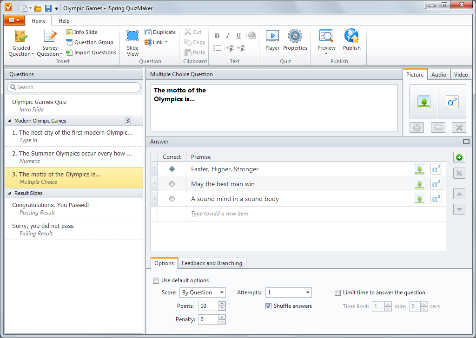The width and height of the screenshot is (476, 338).
Task: Toggle underline text formatting
Action: 239,35
